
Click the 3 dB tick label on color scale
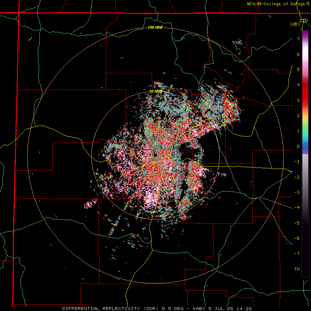tap(298, 100)
